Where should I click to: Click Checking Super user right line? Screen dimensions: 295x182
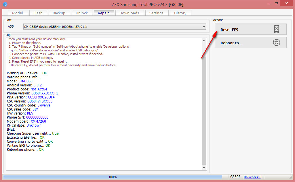pyautogui.click(x=33, y=133)
